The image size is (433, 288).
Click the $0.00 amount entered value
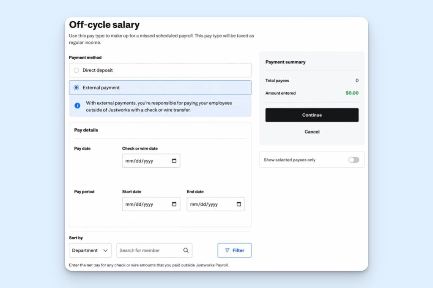[352, 93]
